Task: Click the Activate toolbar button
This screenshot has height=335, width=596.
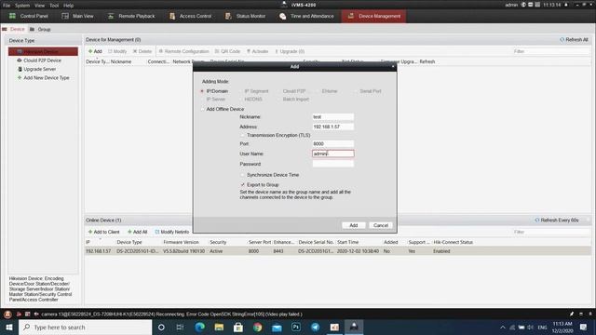Action: click(x=257, y=51)
